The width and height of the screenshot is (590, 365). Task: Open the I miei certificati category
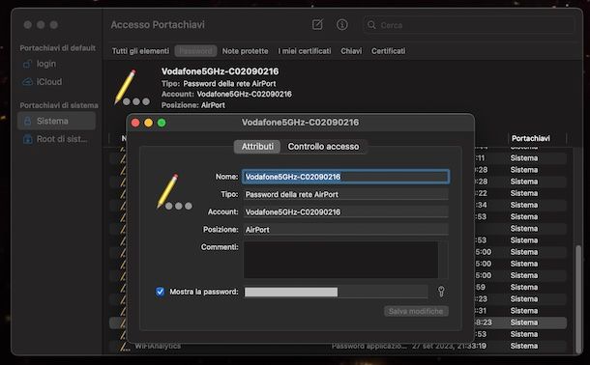tap(305, 51)
